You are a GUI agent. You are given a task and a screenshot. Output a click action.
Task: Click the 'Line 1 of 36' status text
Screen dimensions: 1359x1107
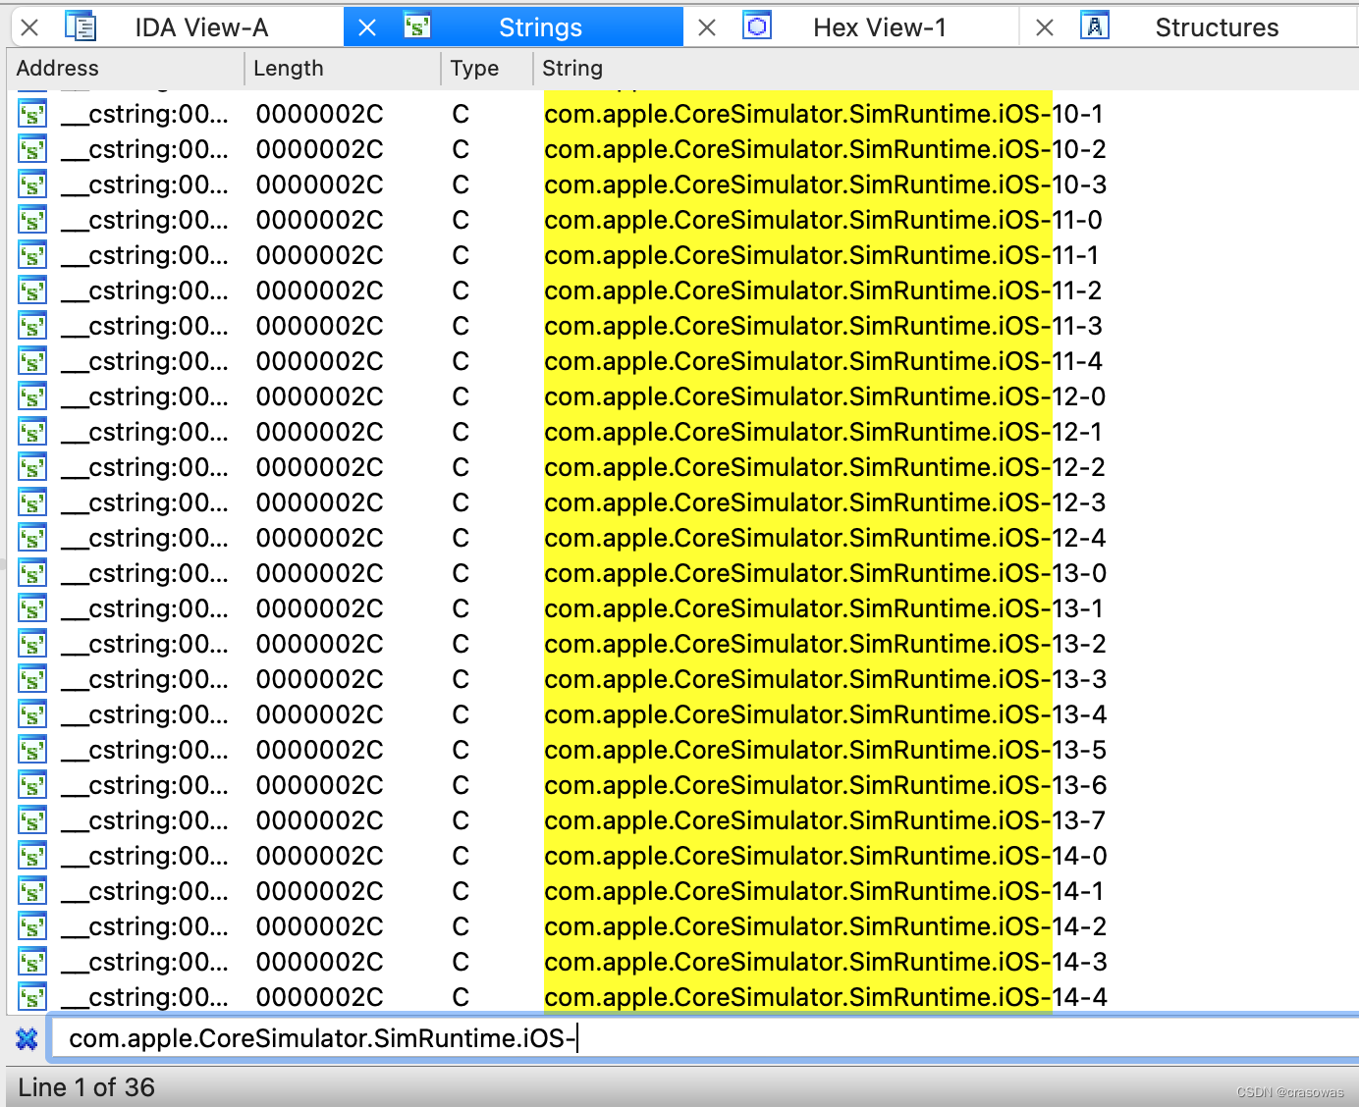point(86,1087)
